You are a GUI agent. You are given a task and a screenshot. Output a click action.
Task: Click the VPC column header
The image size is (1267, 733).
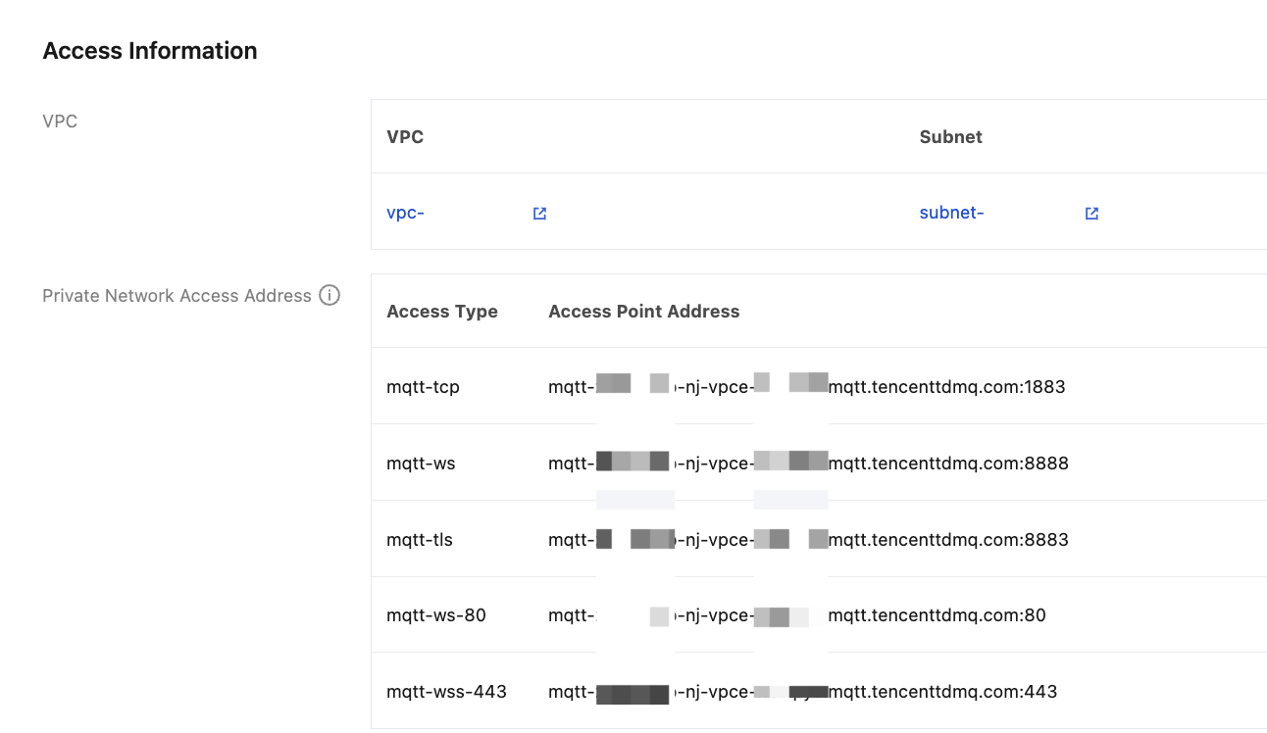pos(405,136)
